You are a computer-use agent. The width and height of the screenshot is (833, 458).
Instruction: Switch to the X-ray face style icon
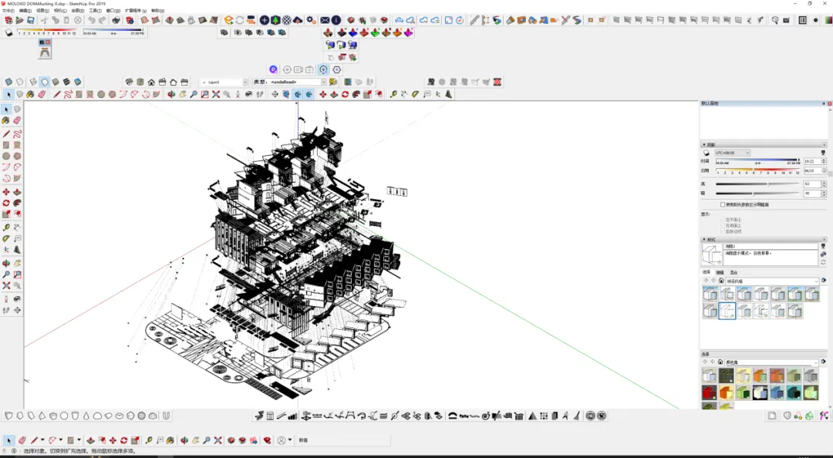point(8,82)
